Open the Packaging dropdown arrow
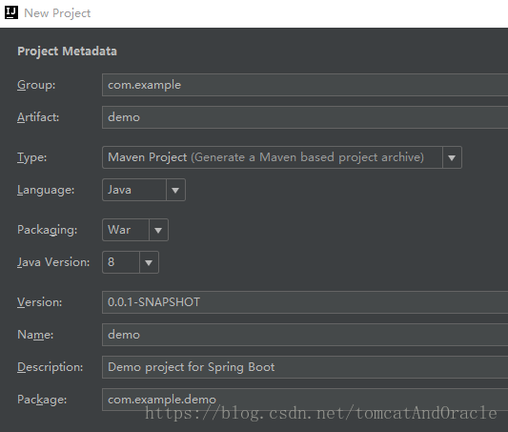 coord(158,230)
